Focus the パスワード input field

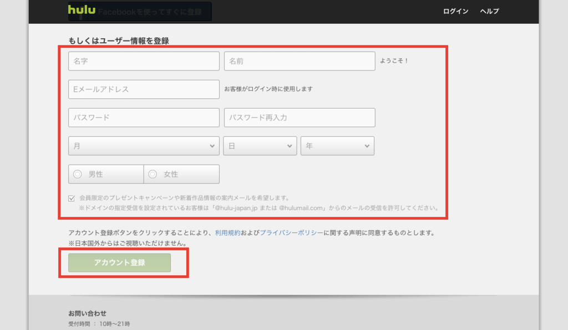pos(144,118)
